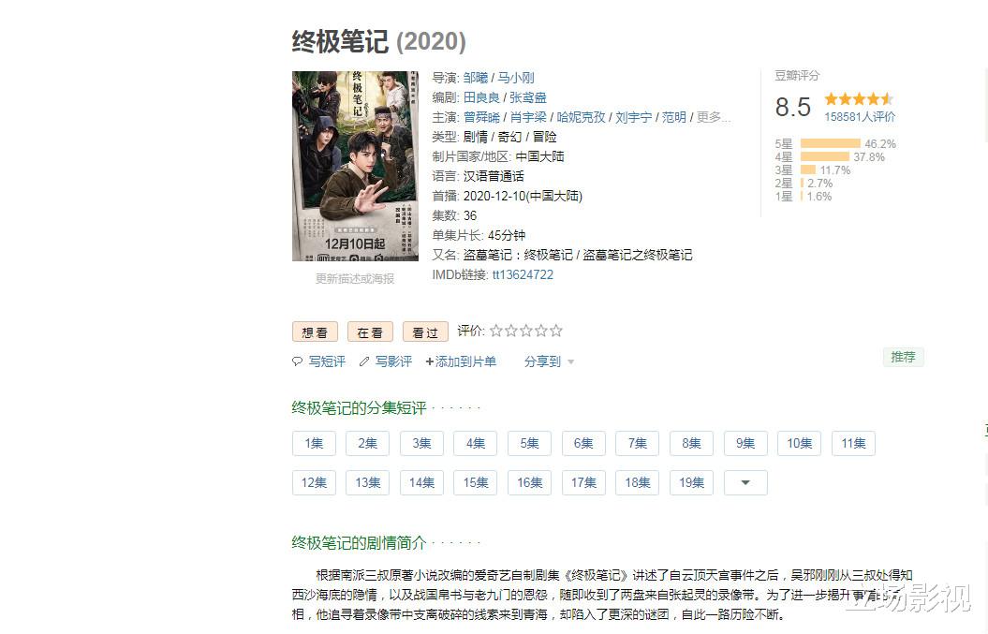The height and width of the screenshot is (634, 988).
Task: Select the fourth rating star
Action: pos(541,331)
